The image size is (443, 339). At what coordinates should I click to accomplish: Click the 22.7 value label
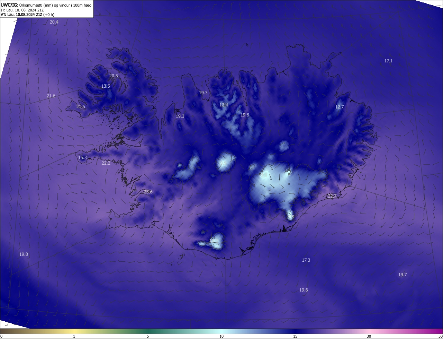(x=332, y=196)
